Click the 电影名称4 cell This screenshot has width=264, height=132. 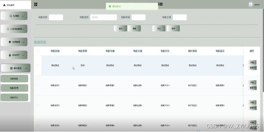click(x=55, y=125)
